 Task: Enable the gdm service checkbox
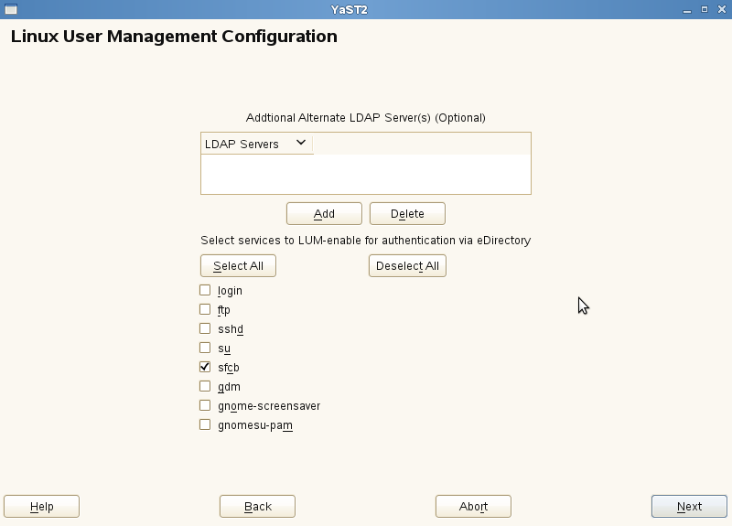(205, 386)
